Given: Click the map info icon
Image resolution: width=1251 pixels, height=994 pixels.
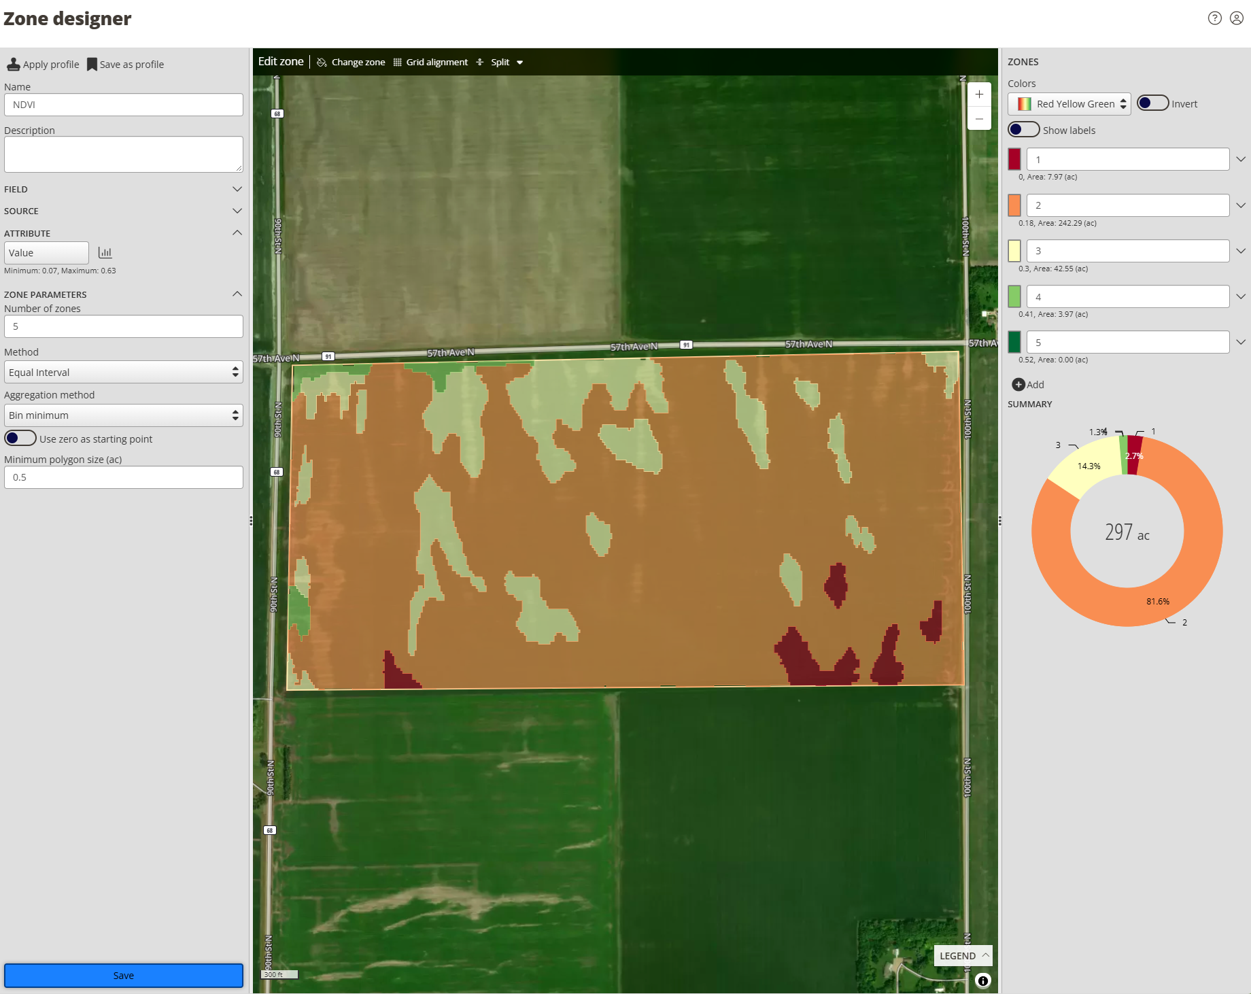Looking at the screenshot, I should click(x=983, y=980).
